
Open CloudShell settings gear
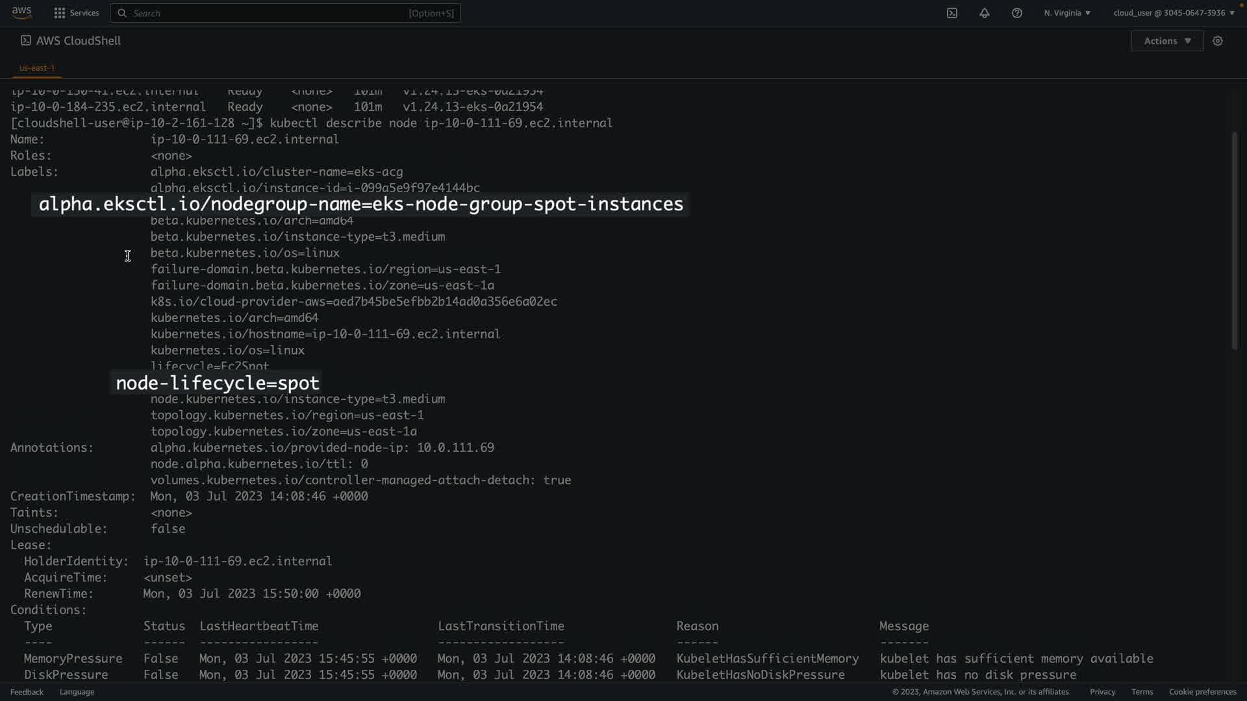point(1218,41)
